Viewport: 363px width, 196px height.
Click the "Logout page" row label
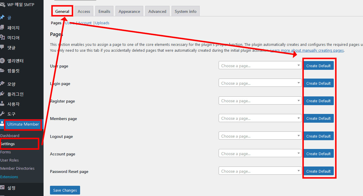click(61, 136)
